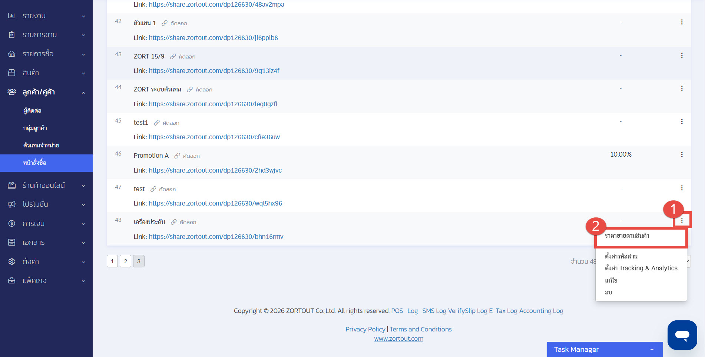Screen dimensions: 705x357
Task: Click the three-dot menu for test1 row
Action: pos(681,122)
